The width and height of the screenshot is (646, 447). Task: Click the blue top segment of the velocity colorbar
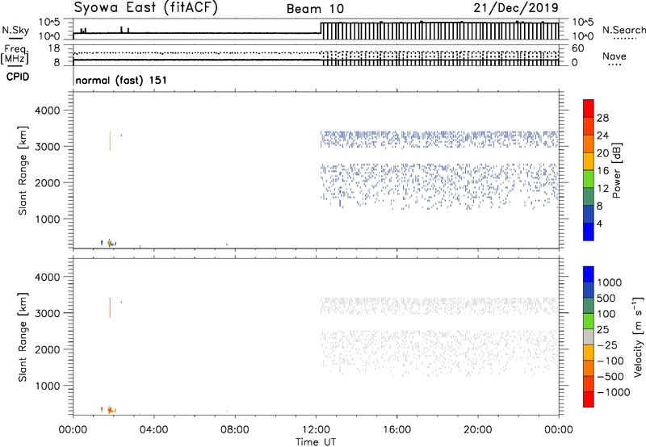pyautogui.click(x=589, y=274)
